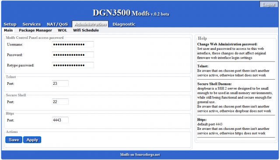This screenshot has height=160, width=280.
Task: Click the Help heading
Action: 202,38
